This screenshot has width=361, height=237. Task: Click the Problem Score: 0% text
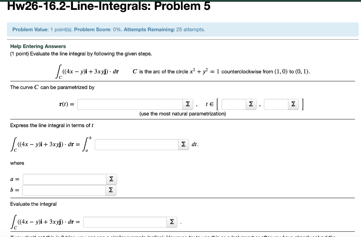[x=106, y=29]
